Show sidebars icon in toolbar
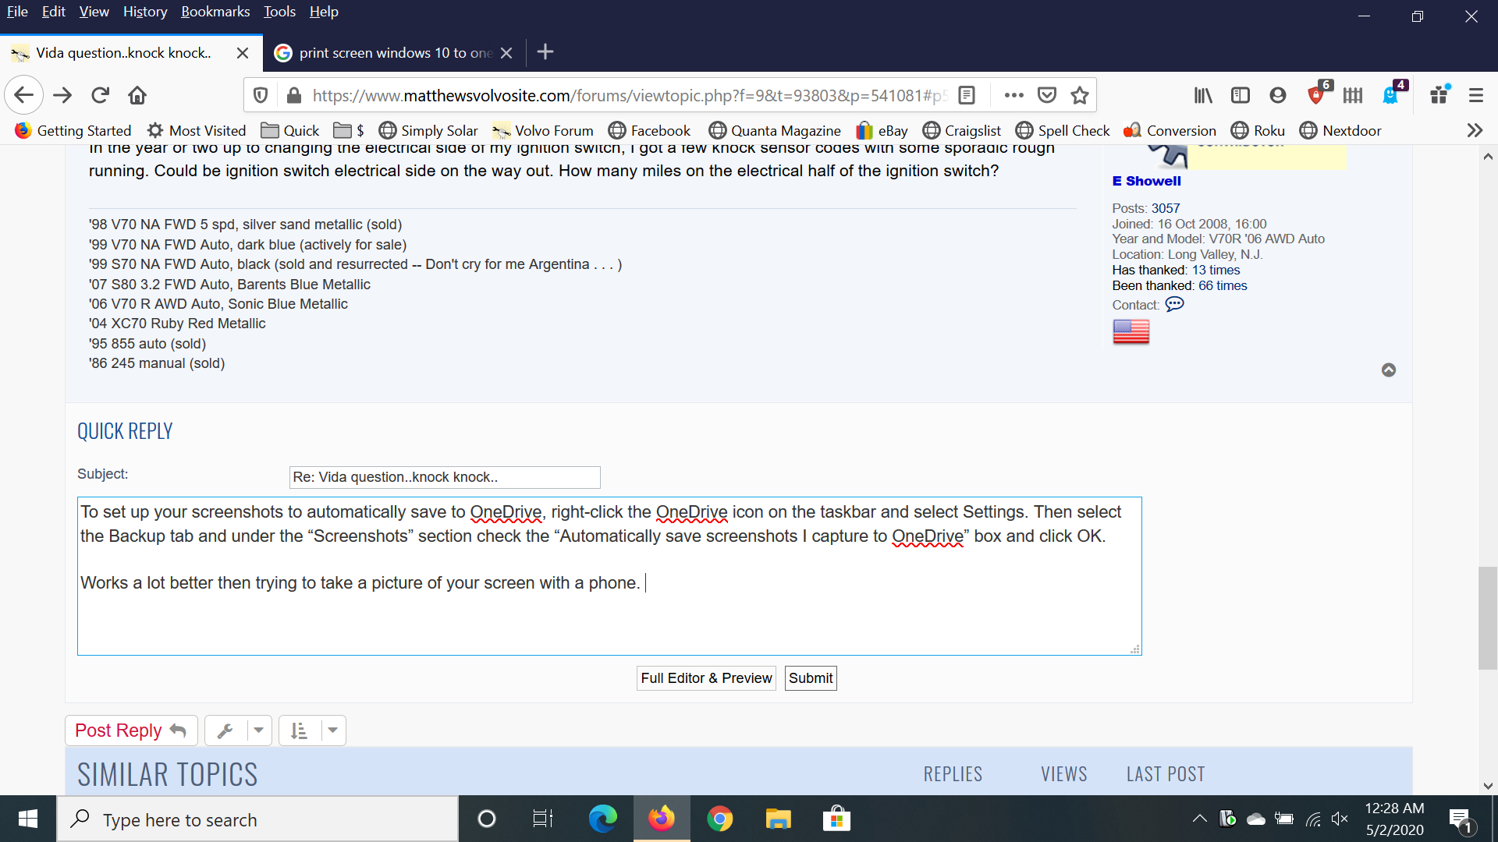Viewport: 1498px width, 842px height. [1241, 95]
